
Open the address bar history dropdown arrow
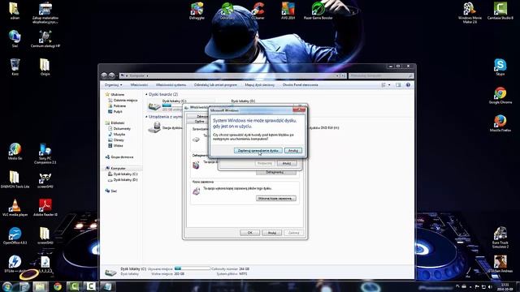tap(338, 75)
